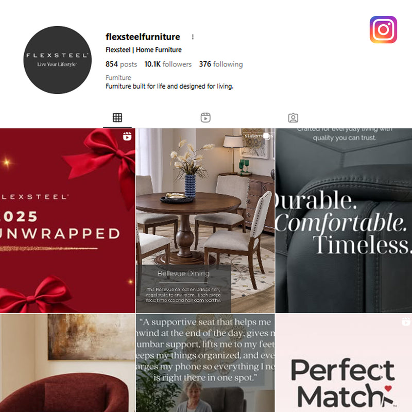Click the Instagram logo icon

pyautogui.click(x=383, y=29)
